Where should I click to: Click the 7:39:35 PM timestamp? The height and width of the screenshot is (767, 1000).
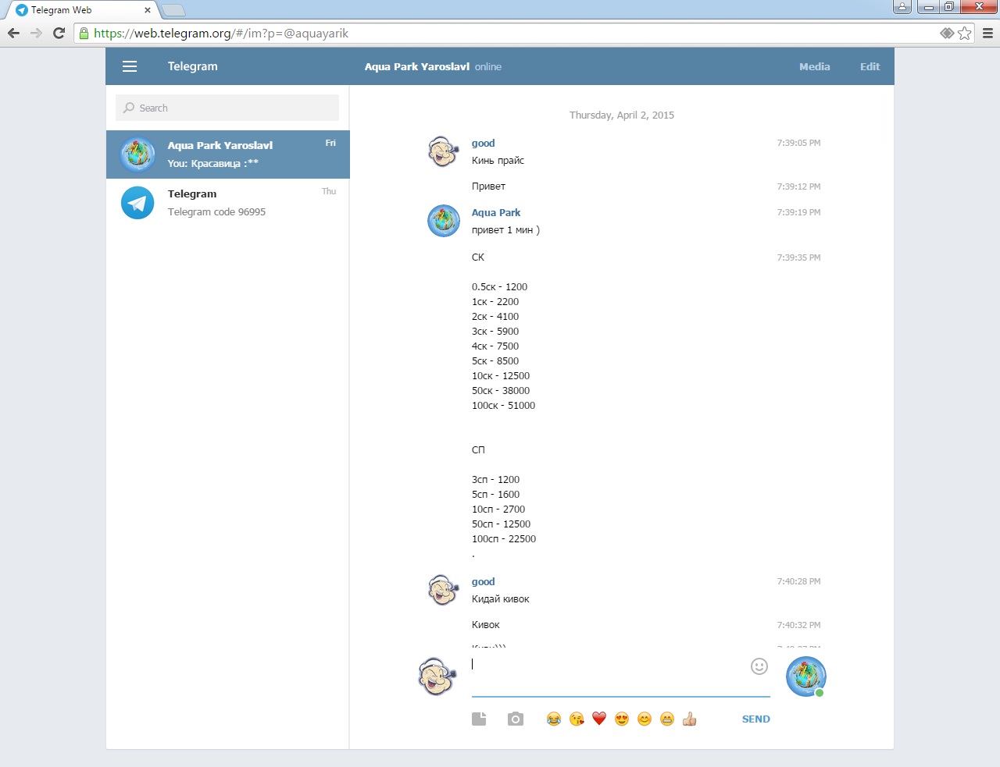coord(798,257)
